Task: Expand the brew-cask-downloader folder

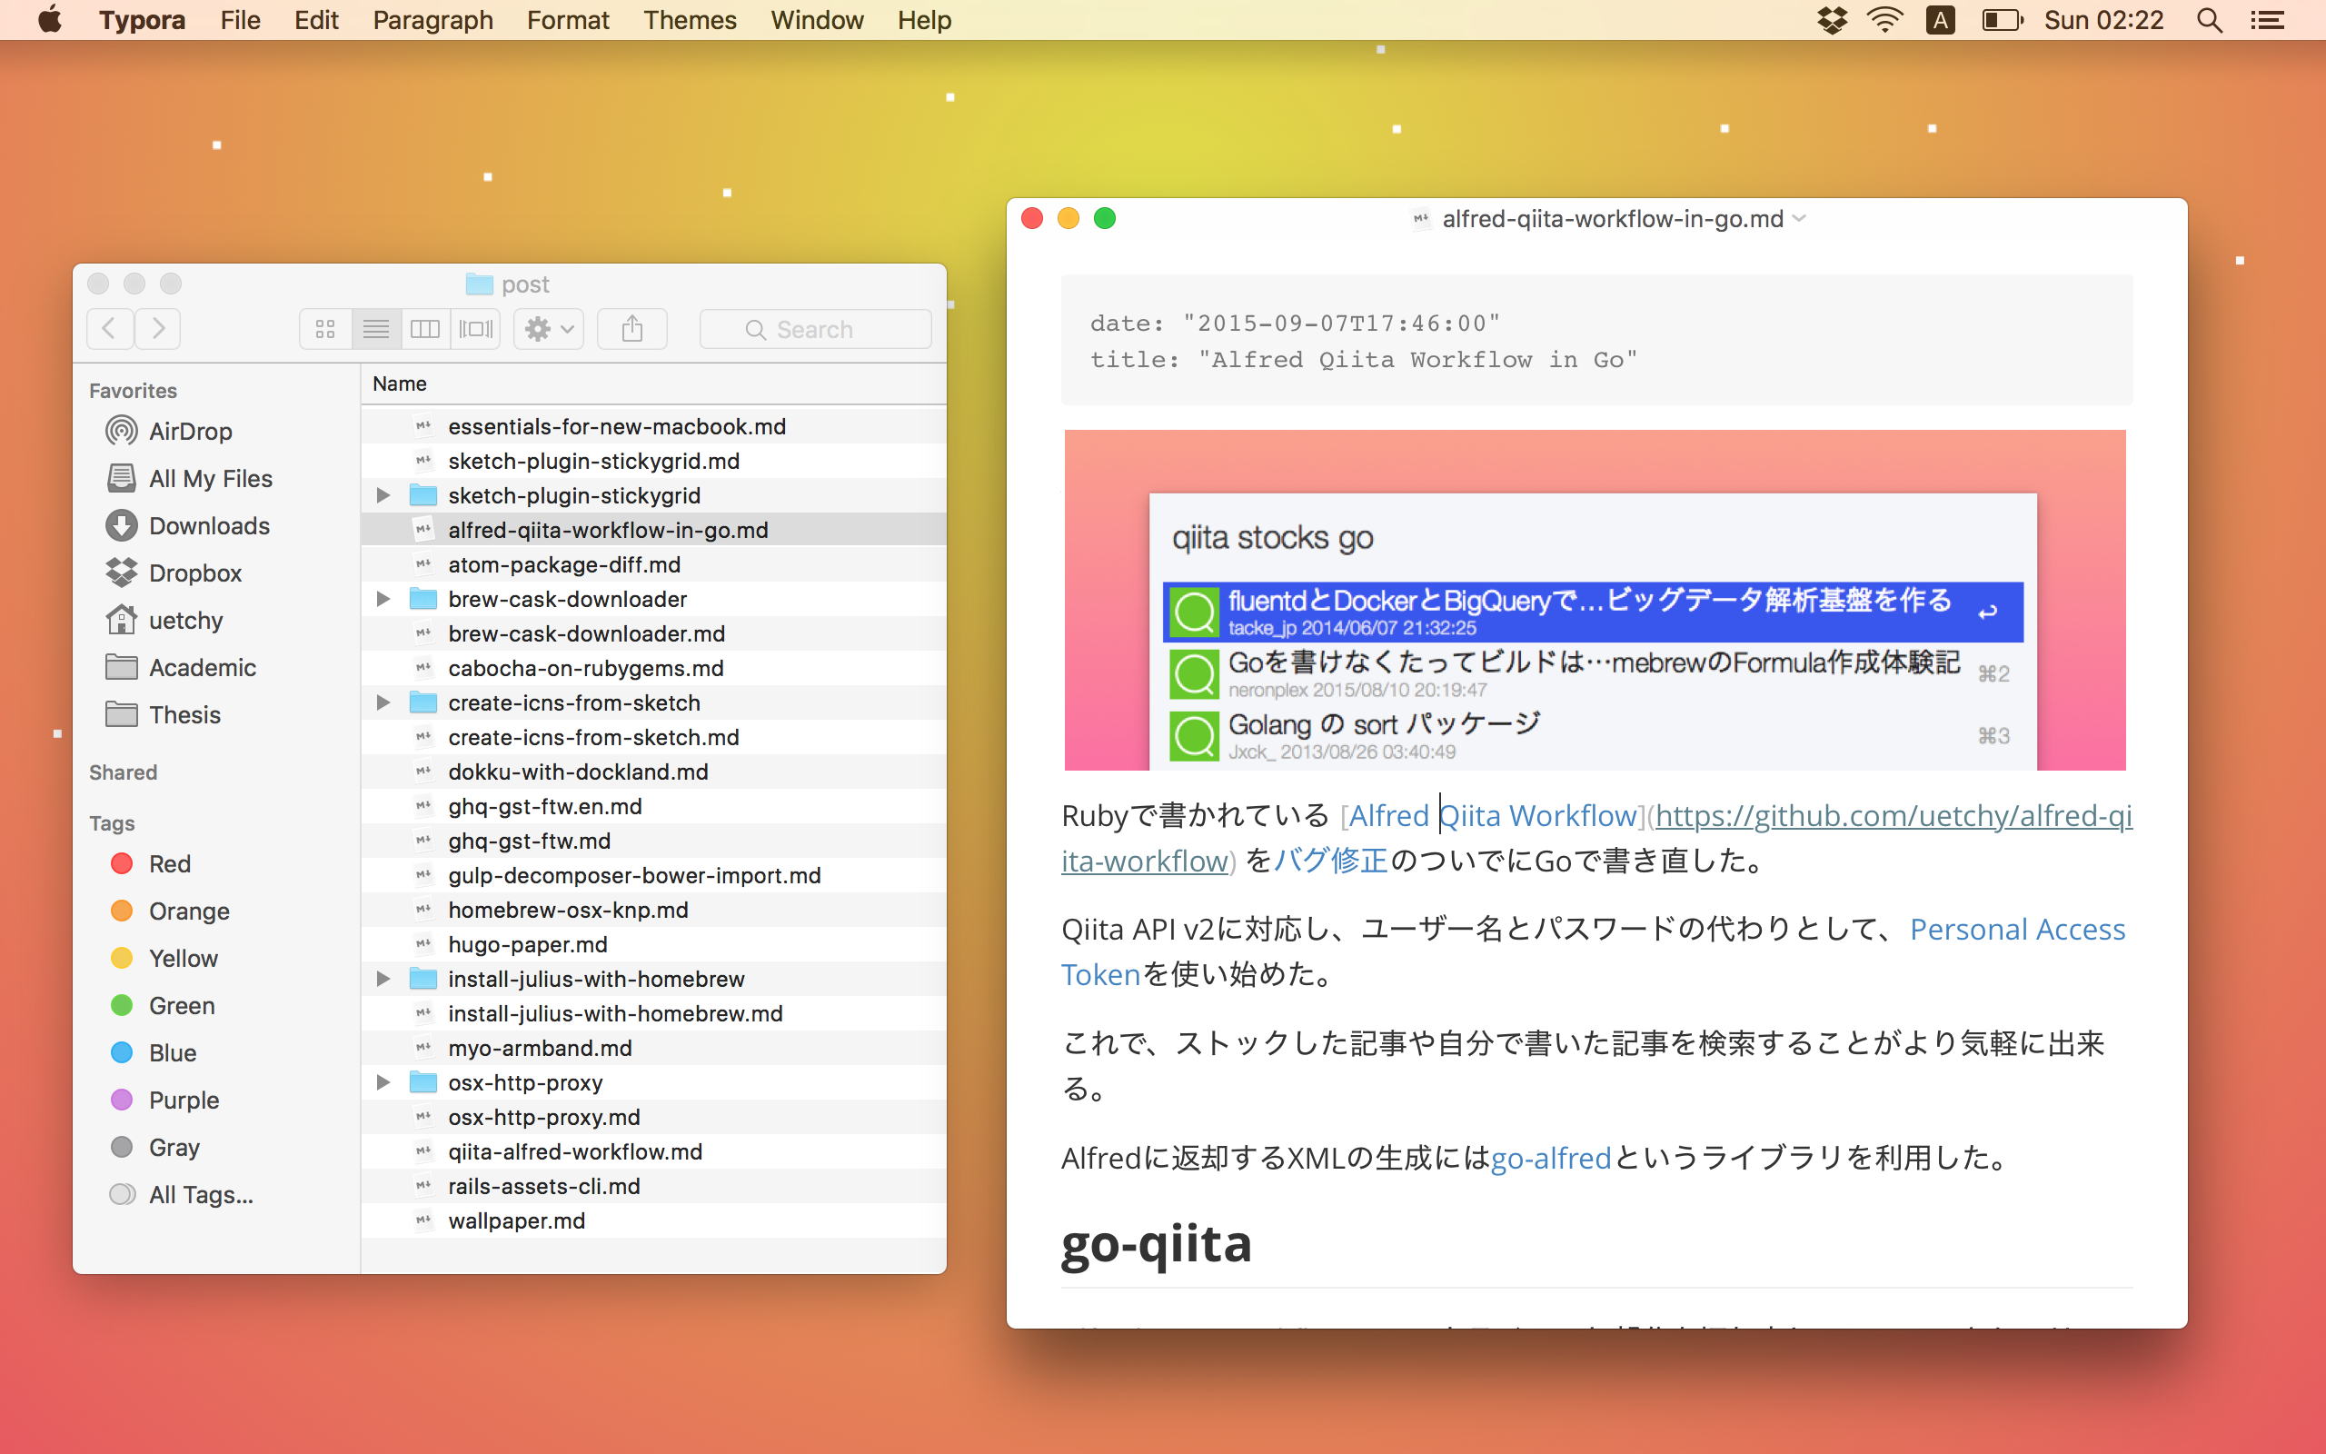Action: [x=383, y=599]
